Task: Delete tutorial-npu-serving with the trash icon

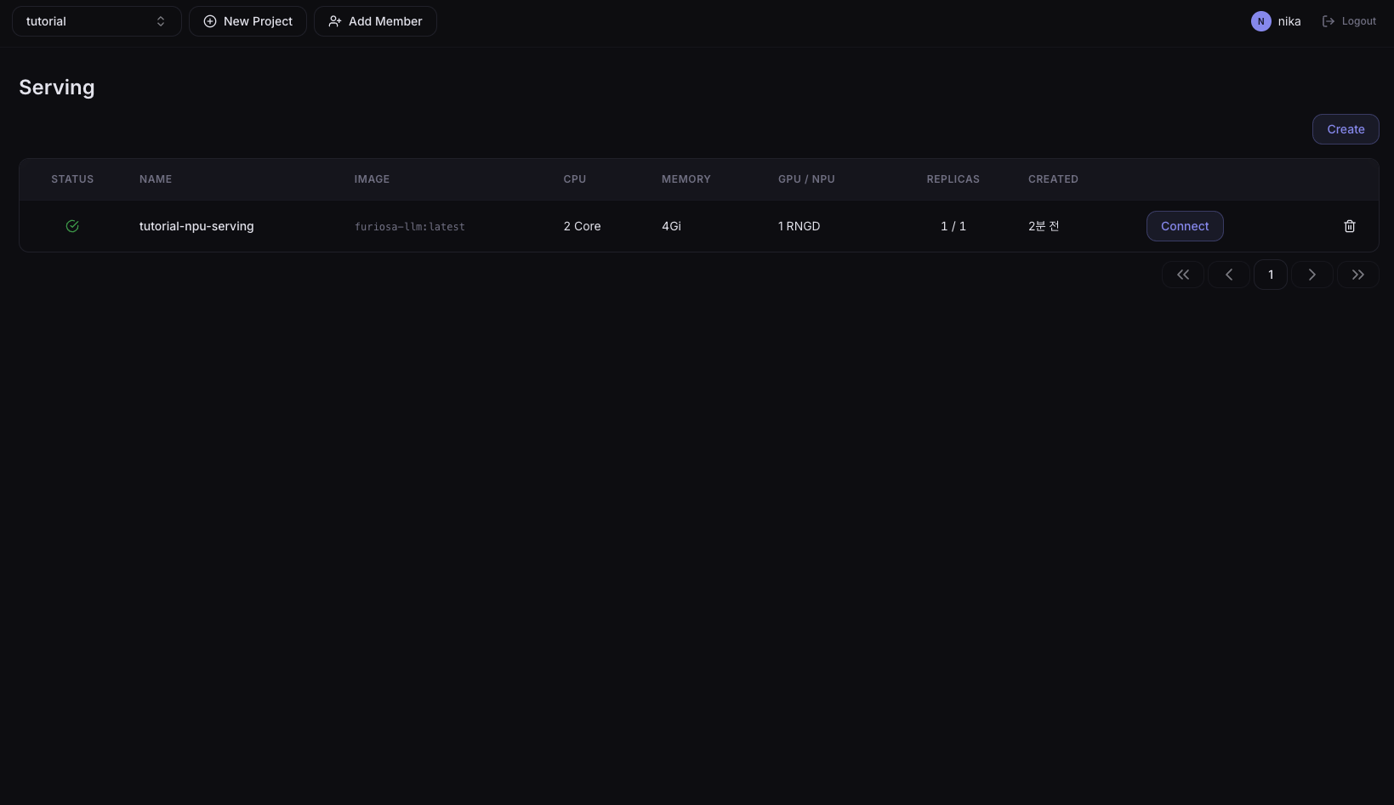Action: coord(1350,226)
